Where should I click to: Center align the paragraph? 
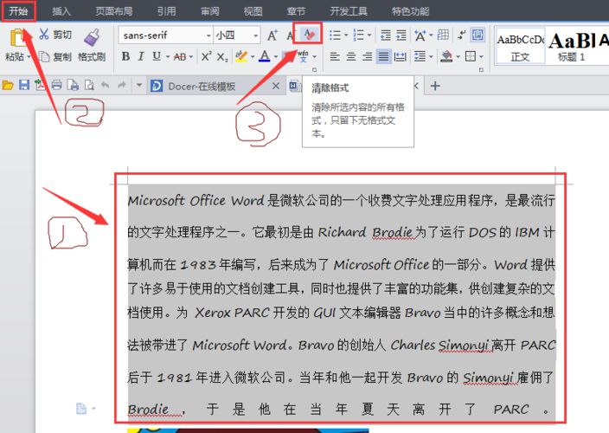(x=351, y=57)
